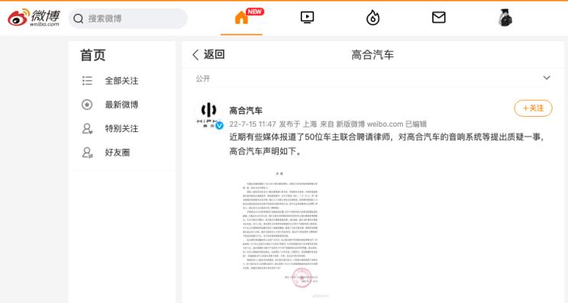Open the post timestamp 22-7-15 11:47

[253, 124]
